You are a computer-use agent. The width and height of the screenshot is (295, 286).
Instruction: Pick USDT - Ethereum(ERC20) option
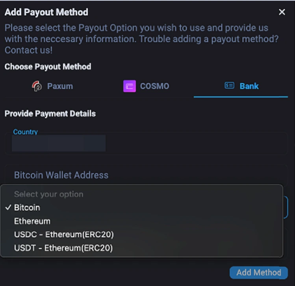pos(63,248)
